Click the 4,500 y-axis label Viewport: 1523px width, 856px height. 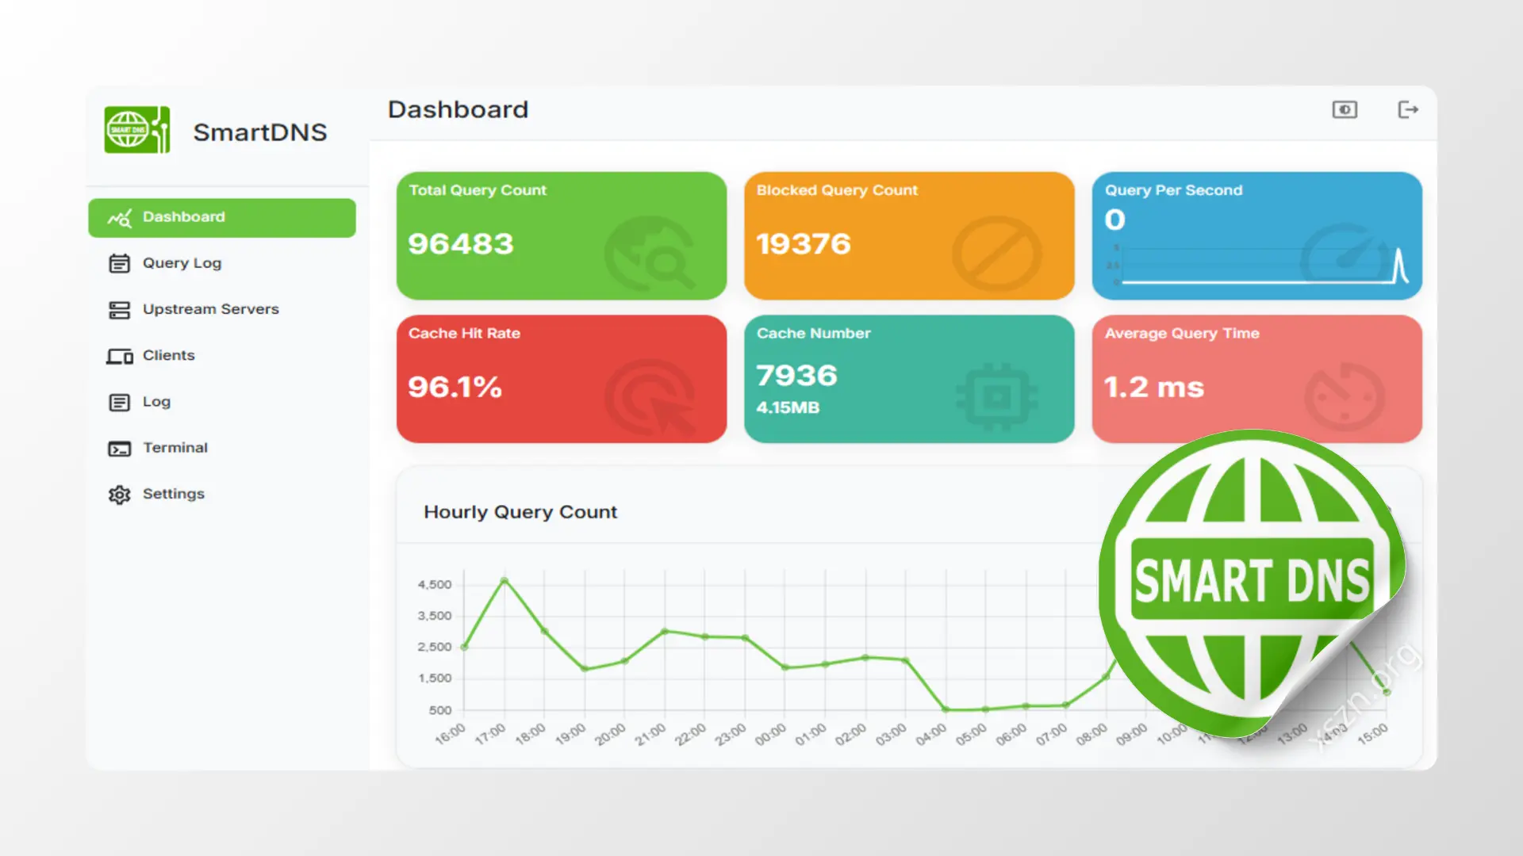[x=435, y=585]
